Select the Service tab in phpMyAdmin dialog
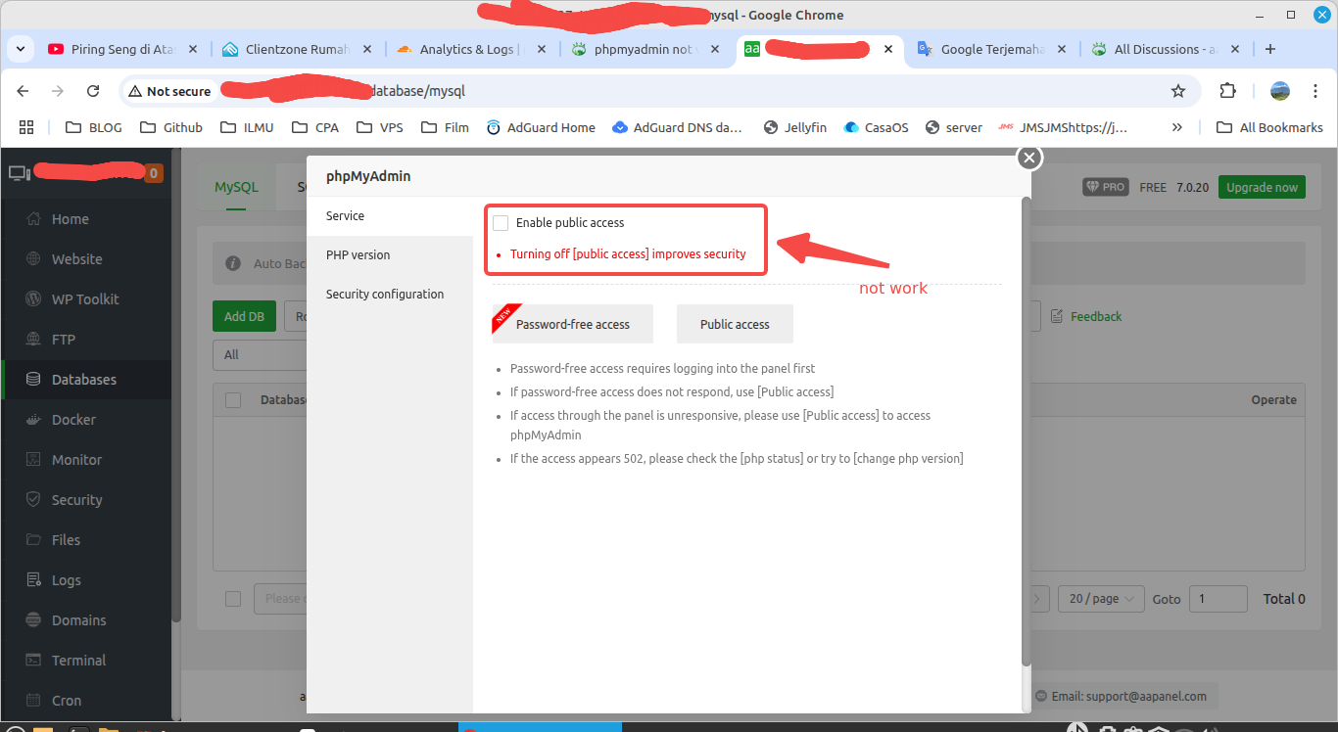The height and width of the screenshot is (732, 1338). point(390,215)
